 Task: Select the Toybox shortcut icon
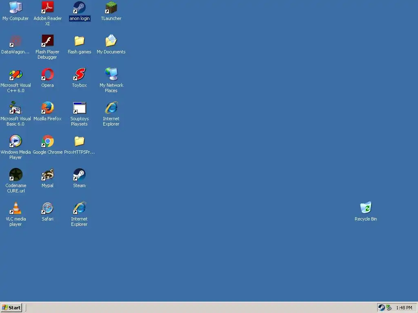pyautogui.click(x=80, y=74)
